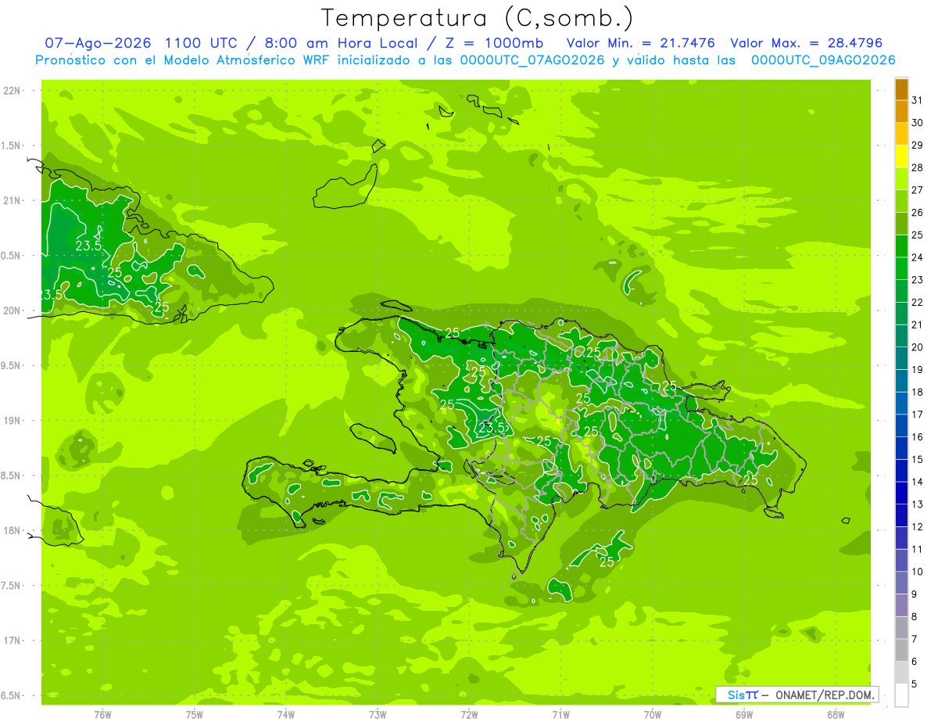Screen dimensions: 938x725
Task: Pick the purple swatch between 8 and 9
Action: point(901,605)
